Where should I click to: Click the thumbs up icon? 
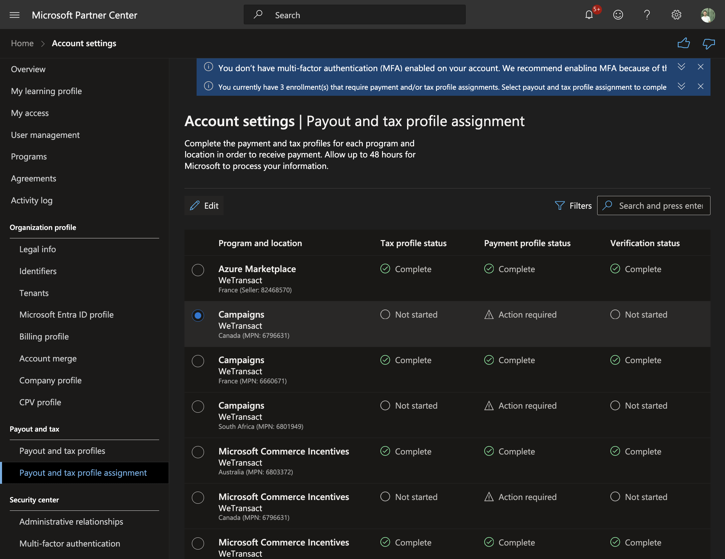[x=684, y=43]
